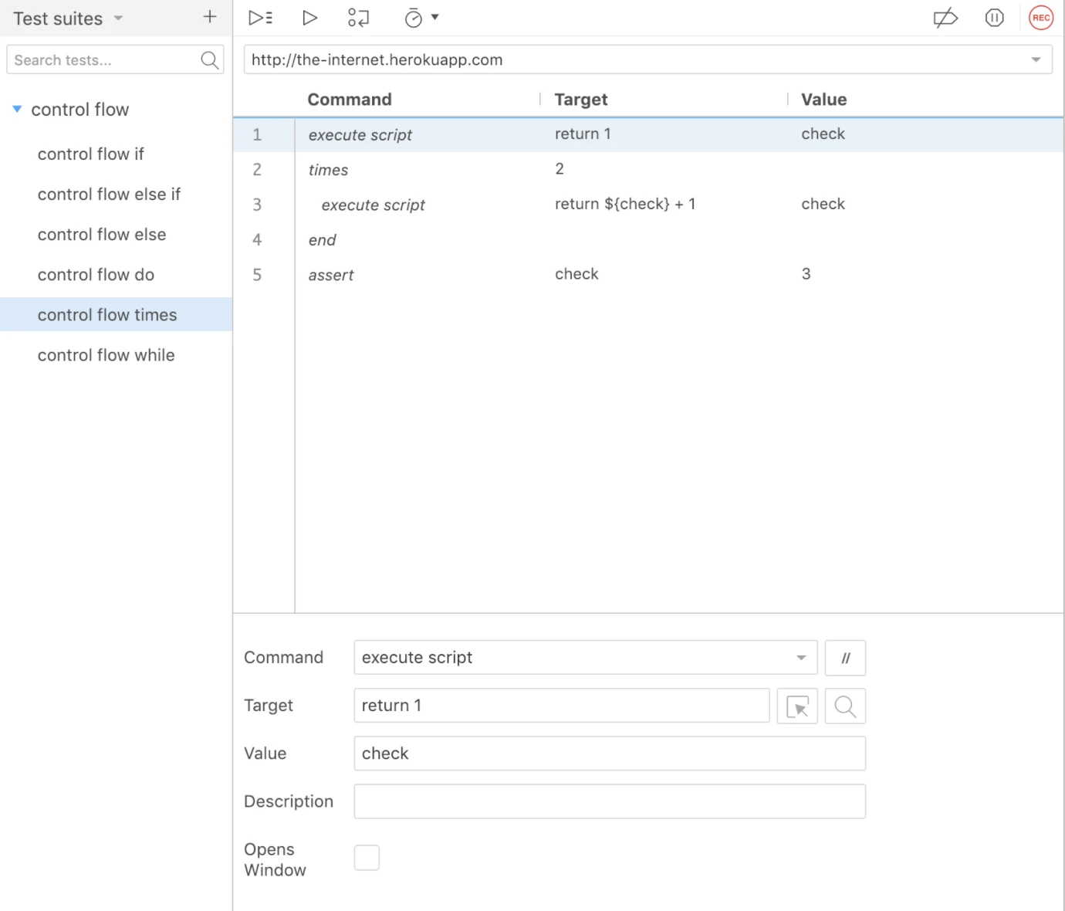Screen dimensions: 1065x911
Task: Disable breakpoints with the toolbar icon
Action: [x=945, y=18]
